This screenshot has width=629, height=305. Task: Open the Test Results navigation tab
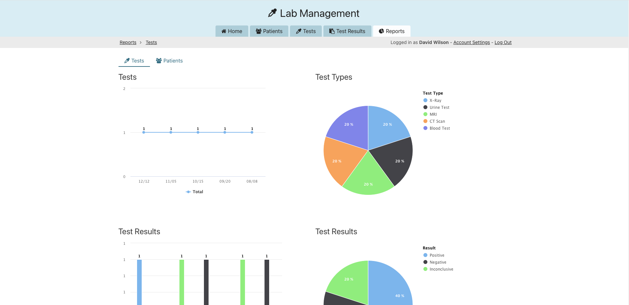click(x=347, y=31)
